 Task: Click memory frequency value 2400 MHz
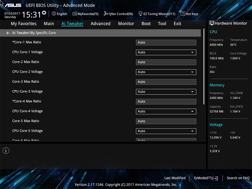point(216,98)
